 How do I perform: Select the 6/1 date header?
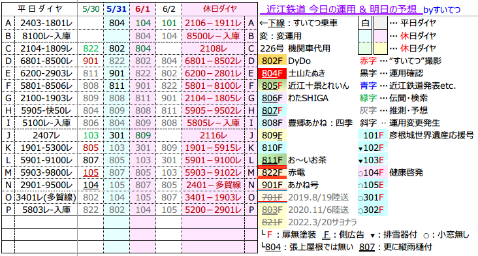click(142, 9)
